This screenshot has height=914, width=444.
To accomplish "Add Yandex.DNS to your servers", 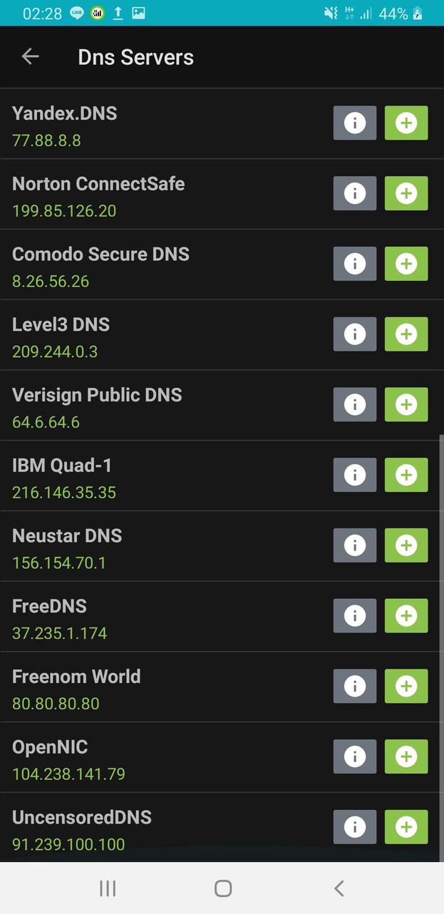I will pos(406,122).
